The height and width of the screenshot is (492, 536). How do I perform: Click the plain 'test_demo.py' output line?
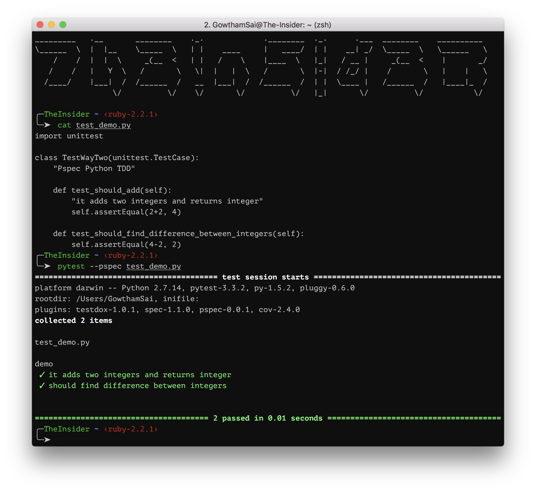click(62, 342)
